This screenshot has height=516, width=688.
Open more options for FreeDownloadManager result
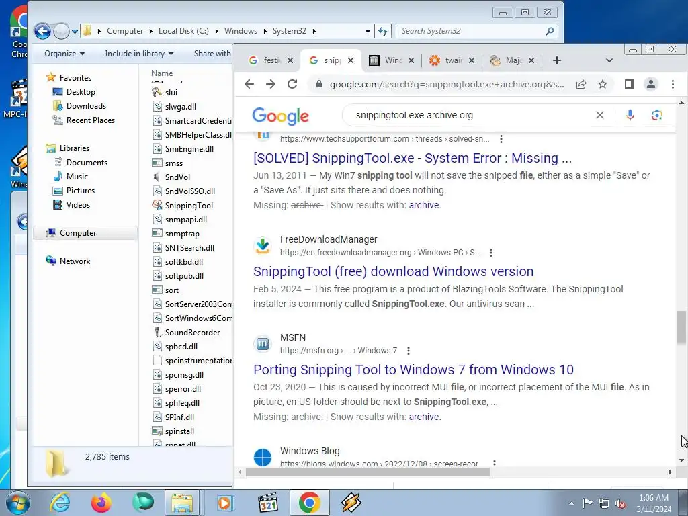pyautogui.click(x=491, y=253)
